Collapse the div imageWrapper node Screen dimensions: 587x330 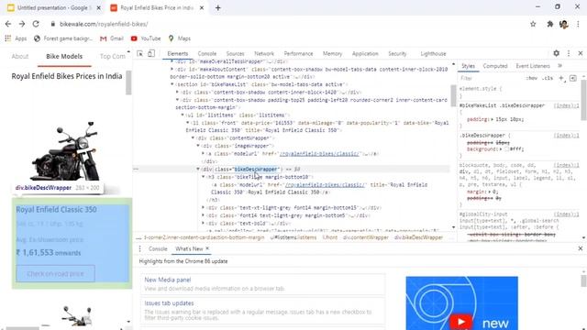pyautogui.click(x=198, y=146)
